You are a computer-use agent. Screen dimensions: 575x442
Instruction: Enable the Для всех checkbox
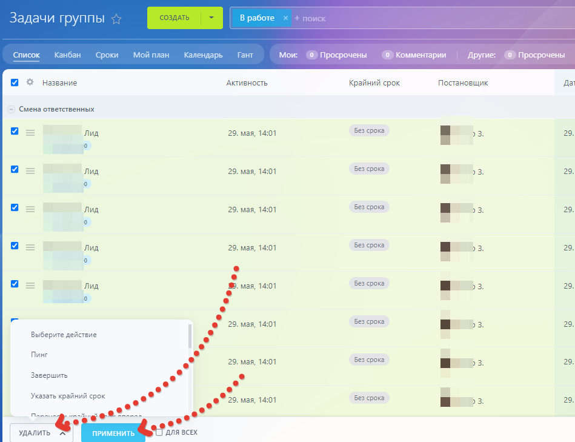[x=159, y=432]
